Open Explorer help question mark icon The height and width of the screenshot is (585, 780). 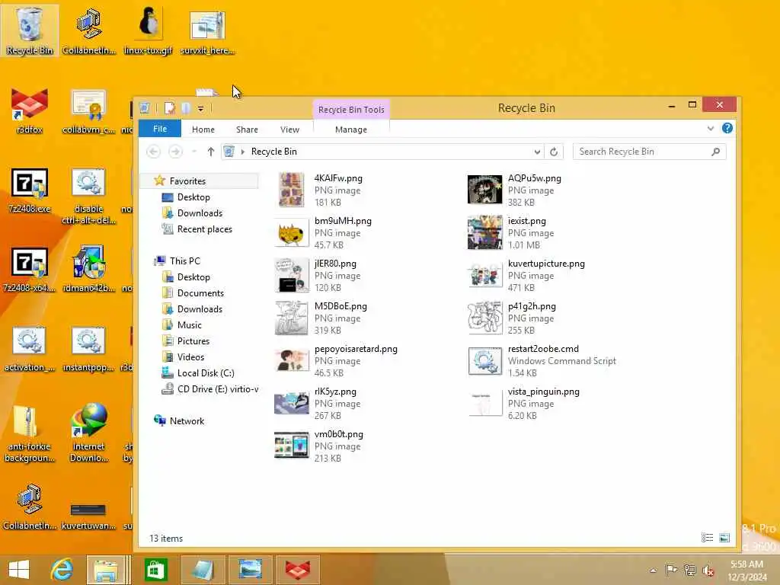(727, 128)
